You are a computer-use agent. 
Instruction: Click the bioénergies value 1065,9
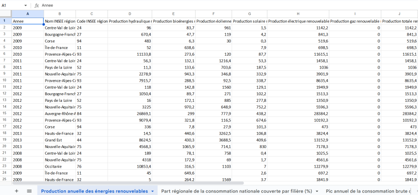pyautogui.click(x=173, y=146)
